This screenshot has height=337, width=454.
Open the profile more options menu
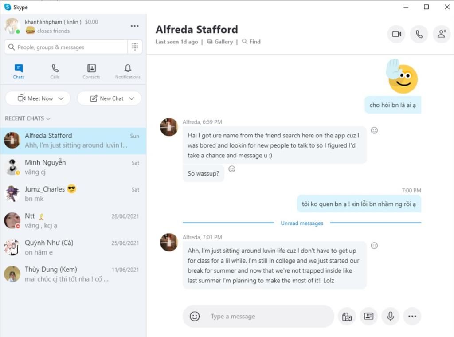pos(135,26)
